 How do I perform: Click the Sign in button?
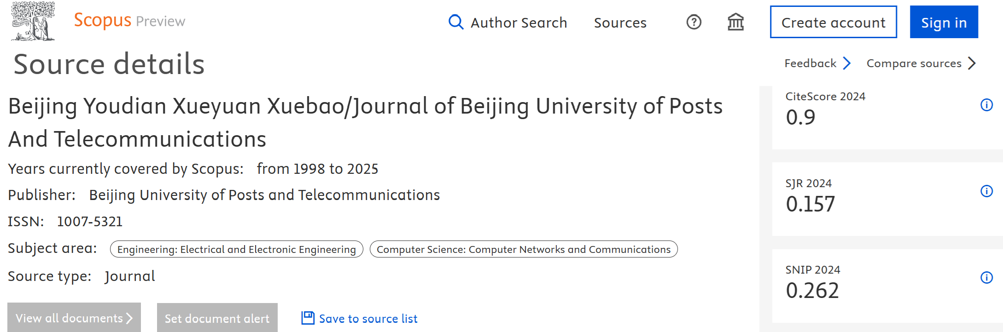[x=944, y=22]
